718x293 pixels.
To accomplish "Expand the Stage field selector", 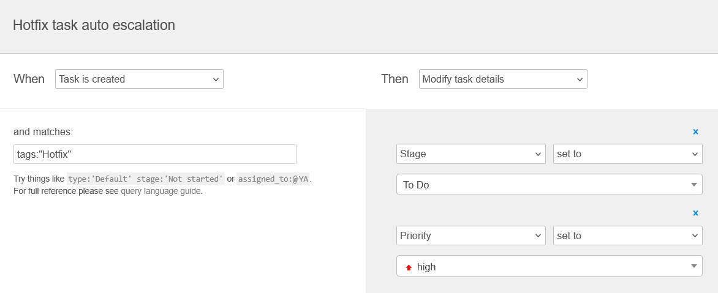I will [x=470, y=154].
